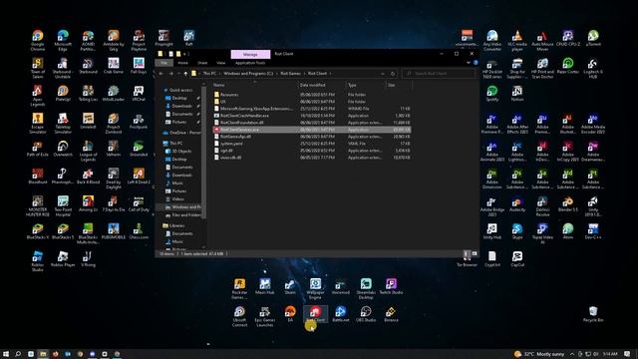Select the Adobe After Effects icon
Viewport: 638px width, 359px height.
click(517, 123)
